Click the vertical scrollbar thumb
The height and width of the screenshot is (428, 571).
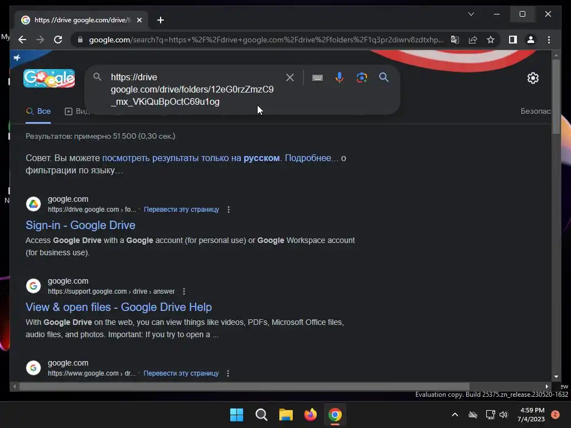point(556,96)
